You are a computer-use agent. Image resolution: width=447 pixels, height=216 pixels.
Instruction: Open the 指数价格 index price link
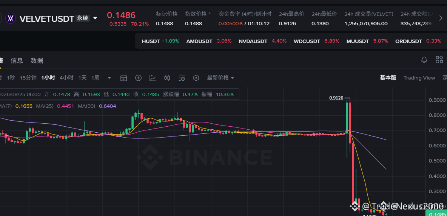[198, 14]
